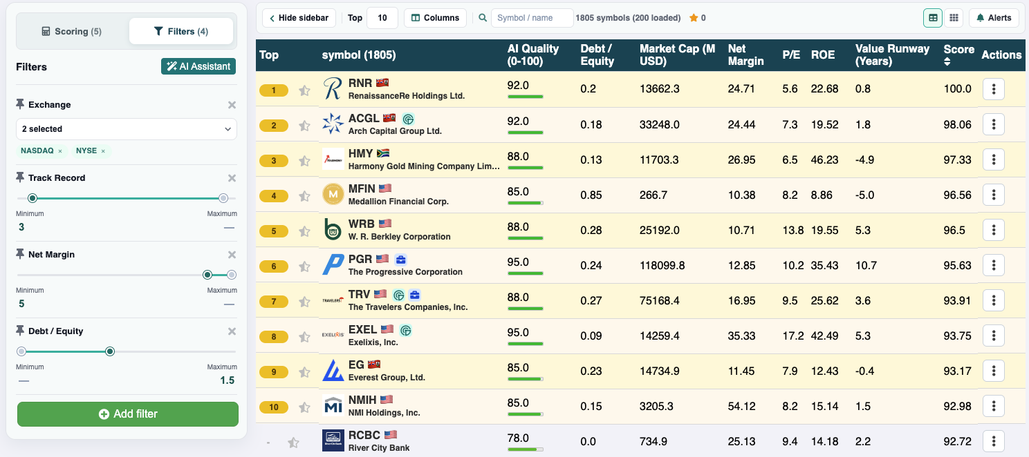Toggle the star on the RCBC row
The width and height of the screenshot is (1029, 457).
293,443
